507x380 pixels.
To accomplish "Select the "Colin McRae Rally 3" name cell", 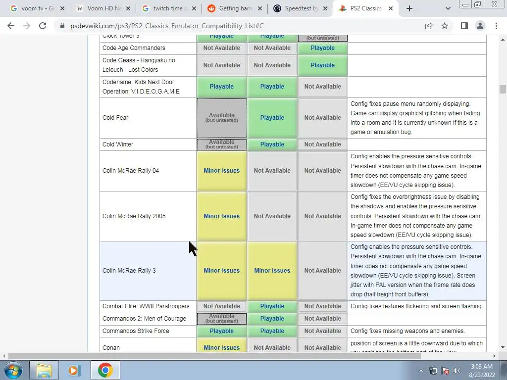I will coord(148,271).
